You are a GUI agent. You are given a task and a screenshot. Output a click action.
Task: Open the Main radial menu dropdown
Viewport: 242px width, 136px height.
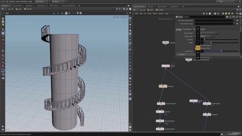pyautogui.click(x=60, y=2)
